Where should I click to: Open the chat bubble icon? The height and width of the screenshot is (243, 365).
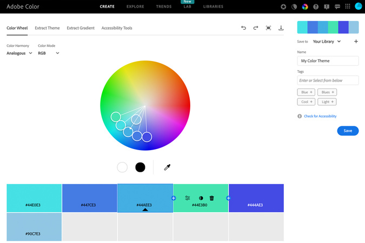pos(337,6)
